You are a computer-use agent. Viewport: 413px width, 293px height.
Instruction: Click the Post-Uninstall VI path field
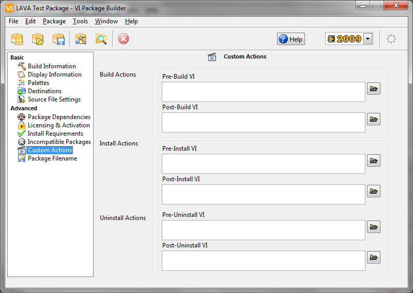pyautogui.click(x=264, y=260)
